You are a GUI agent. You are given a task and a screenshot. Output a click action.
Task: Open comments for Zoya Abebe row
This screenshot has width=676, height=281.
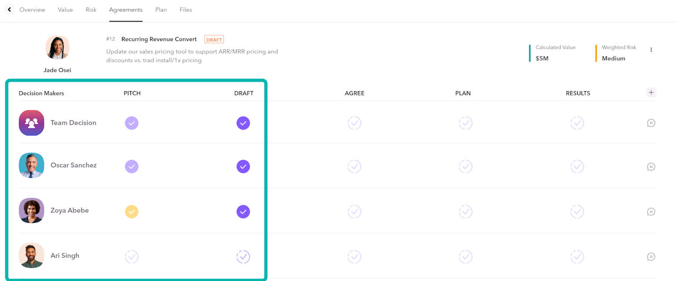pos(651,212)
